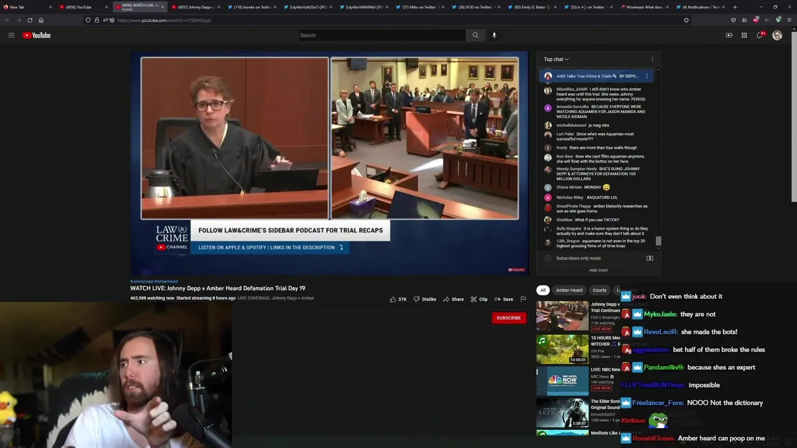Open a new browser tab with plus
This screenshot has height=448, width=797.
tap(735, 7)
